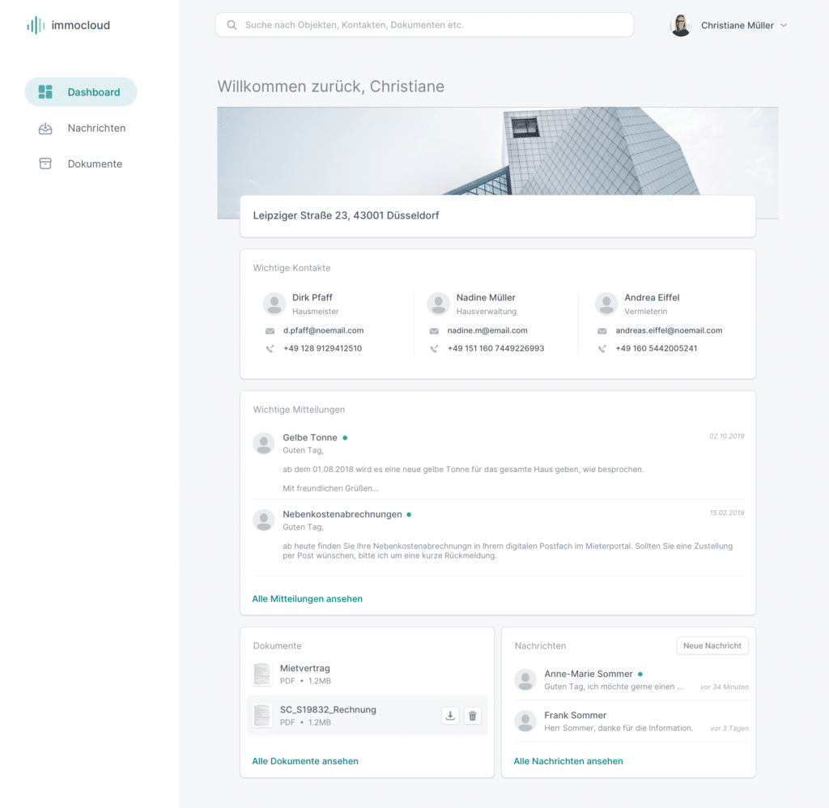Click Christiane Müller's profile avatar
829x808 pixels.
tap(681, 25)
